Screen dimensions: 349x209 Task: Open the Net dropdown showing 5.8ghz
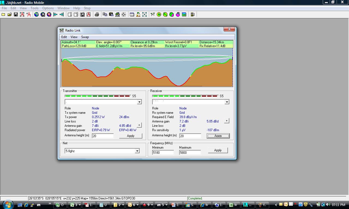pos(137,151)
